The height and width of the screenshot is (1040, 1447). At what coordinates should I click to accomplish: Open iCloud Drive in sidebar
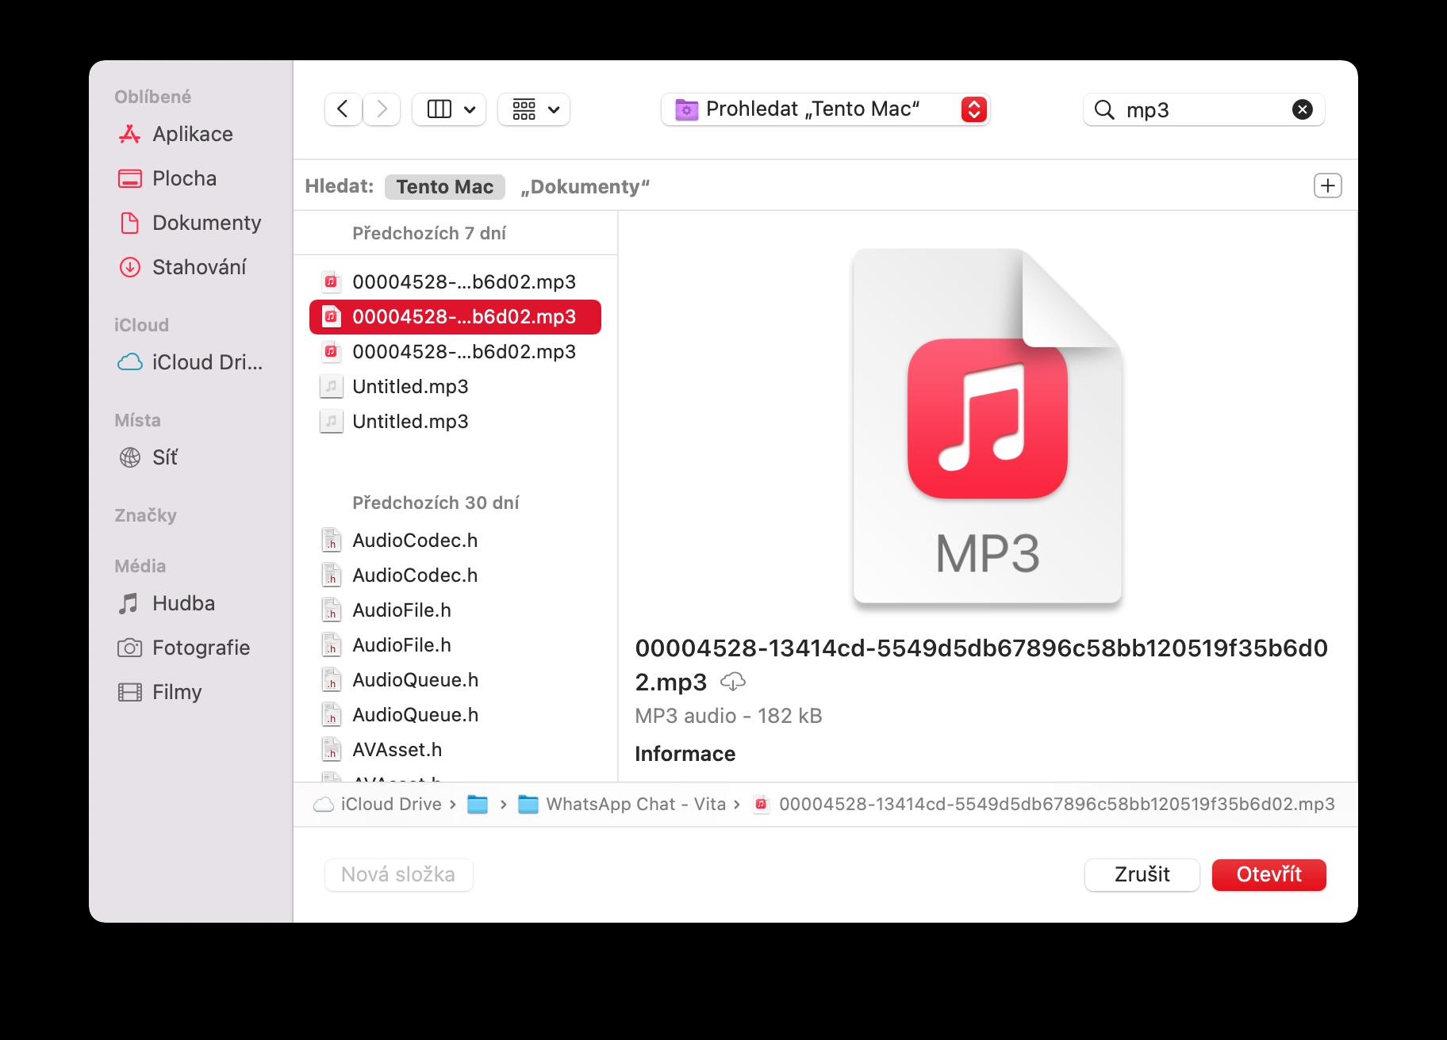[190, 362]
